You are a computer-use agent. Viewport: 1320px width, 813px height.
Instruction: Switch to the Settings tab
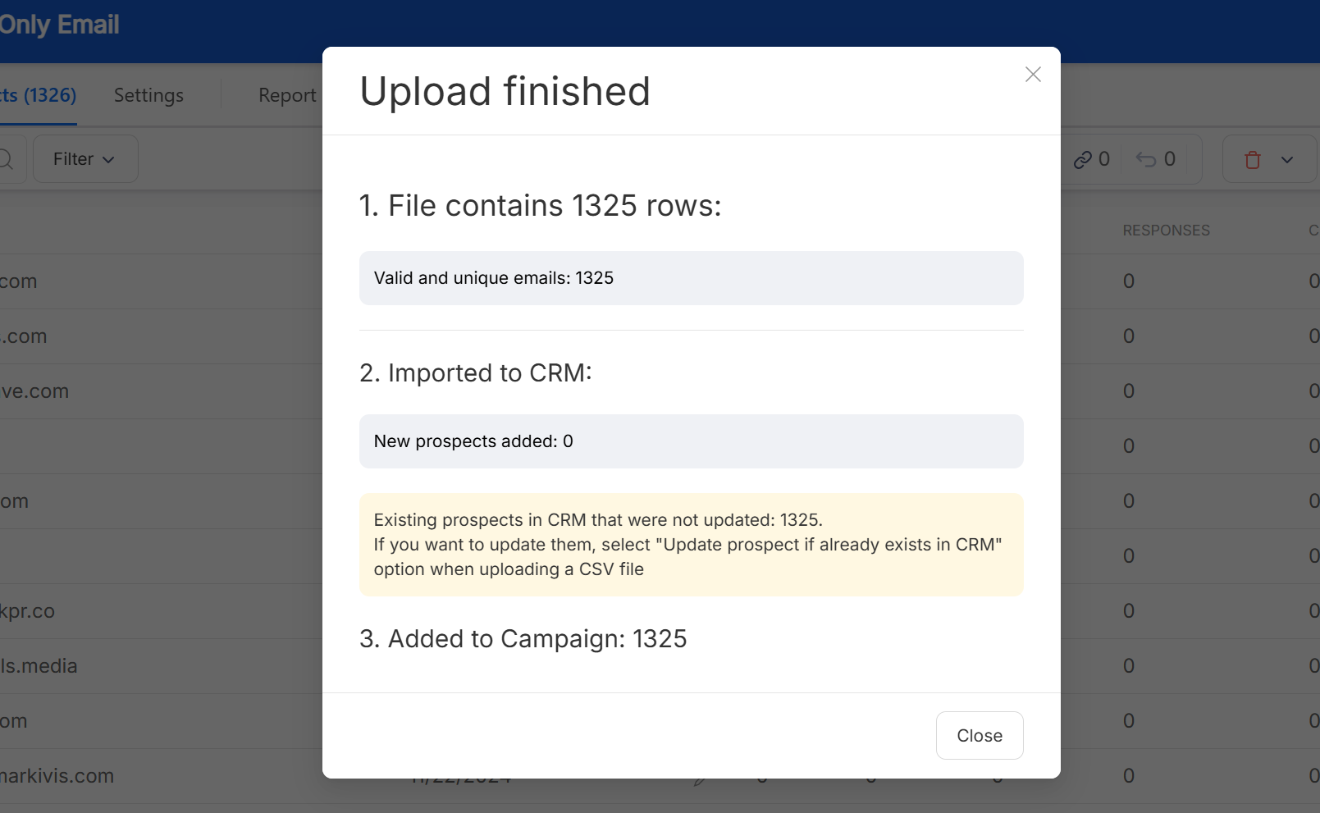148,95
